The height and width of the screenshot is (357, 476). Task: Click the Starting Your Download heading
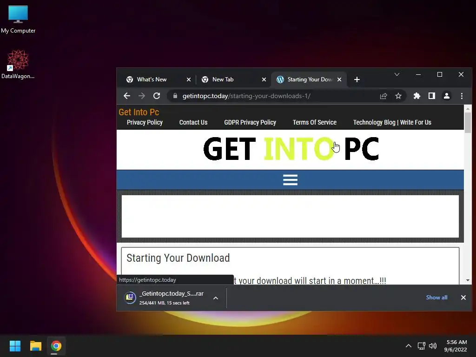tap(178, 258)
